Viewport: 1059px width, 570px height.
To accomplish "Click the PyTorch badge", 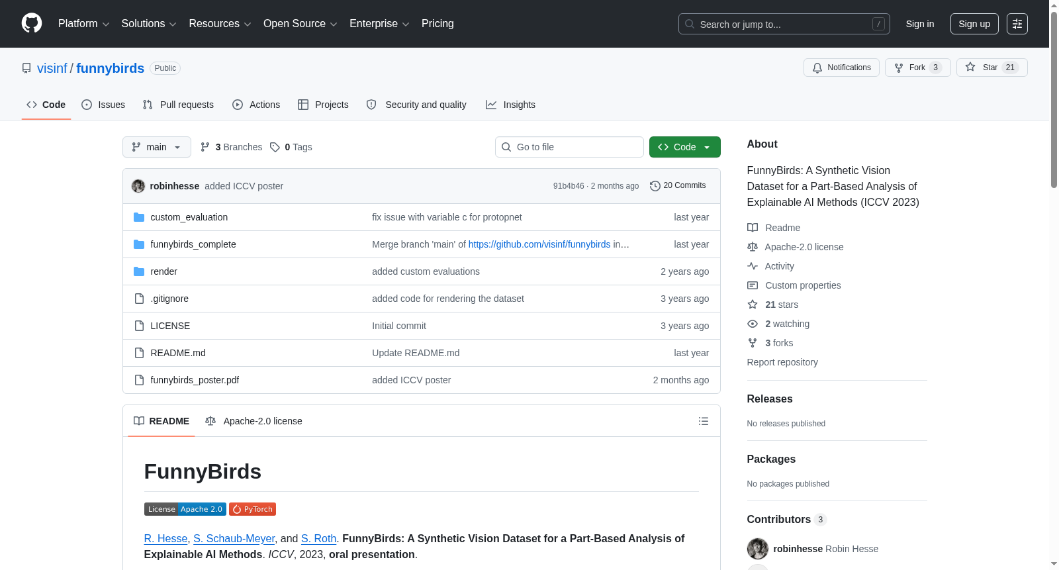I will [252, 509].
